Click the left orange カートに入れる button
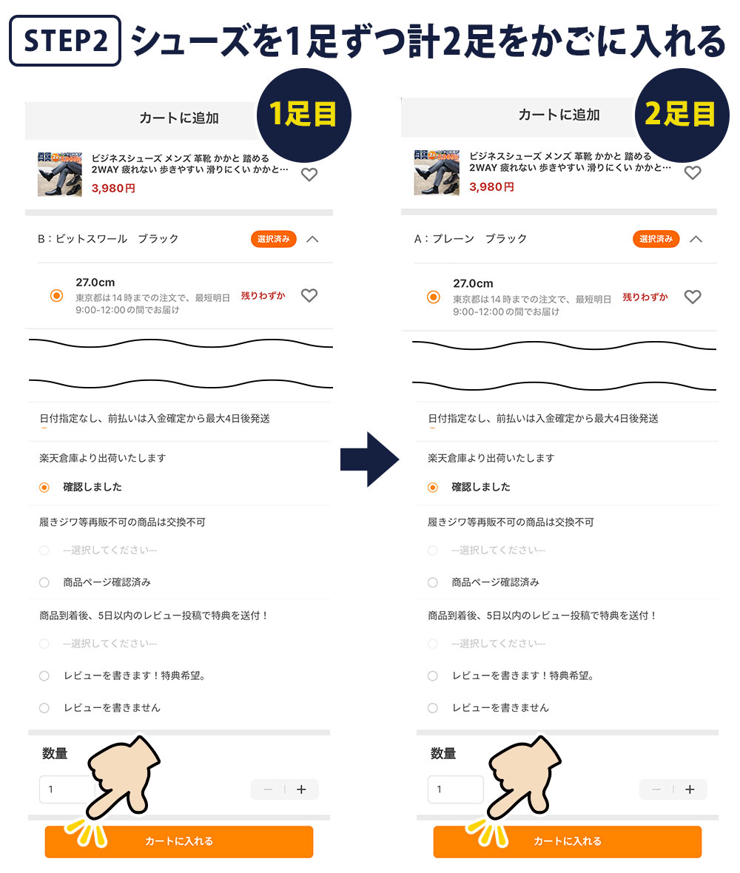 179,841
